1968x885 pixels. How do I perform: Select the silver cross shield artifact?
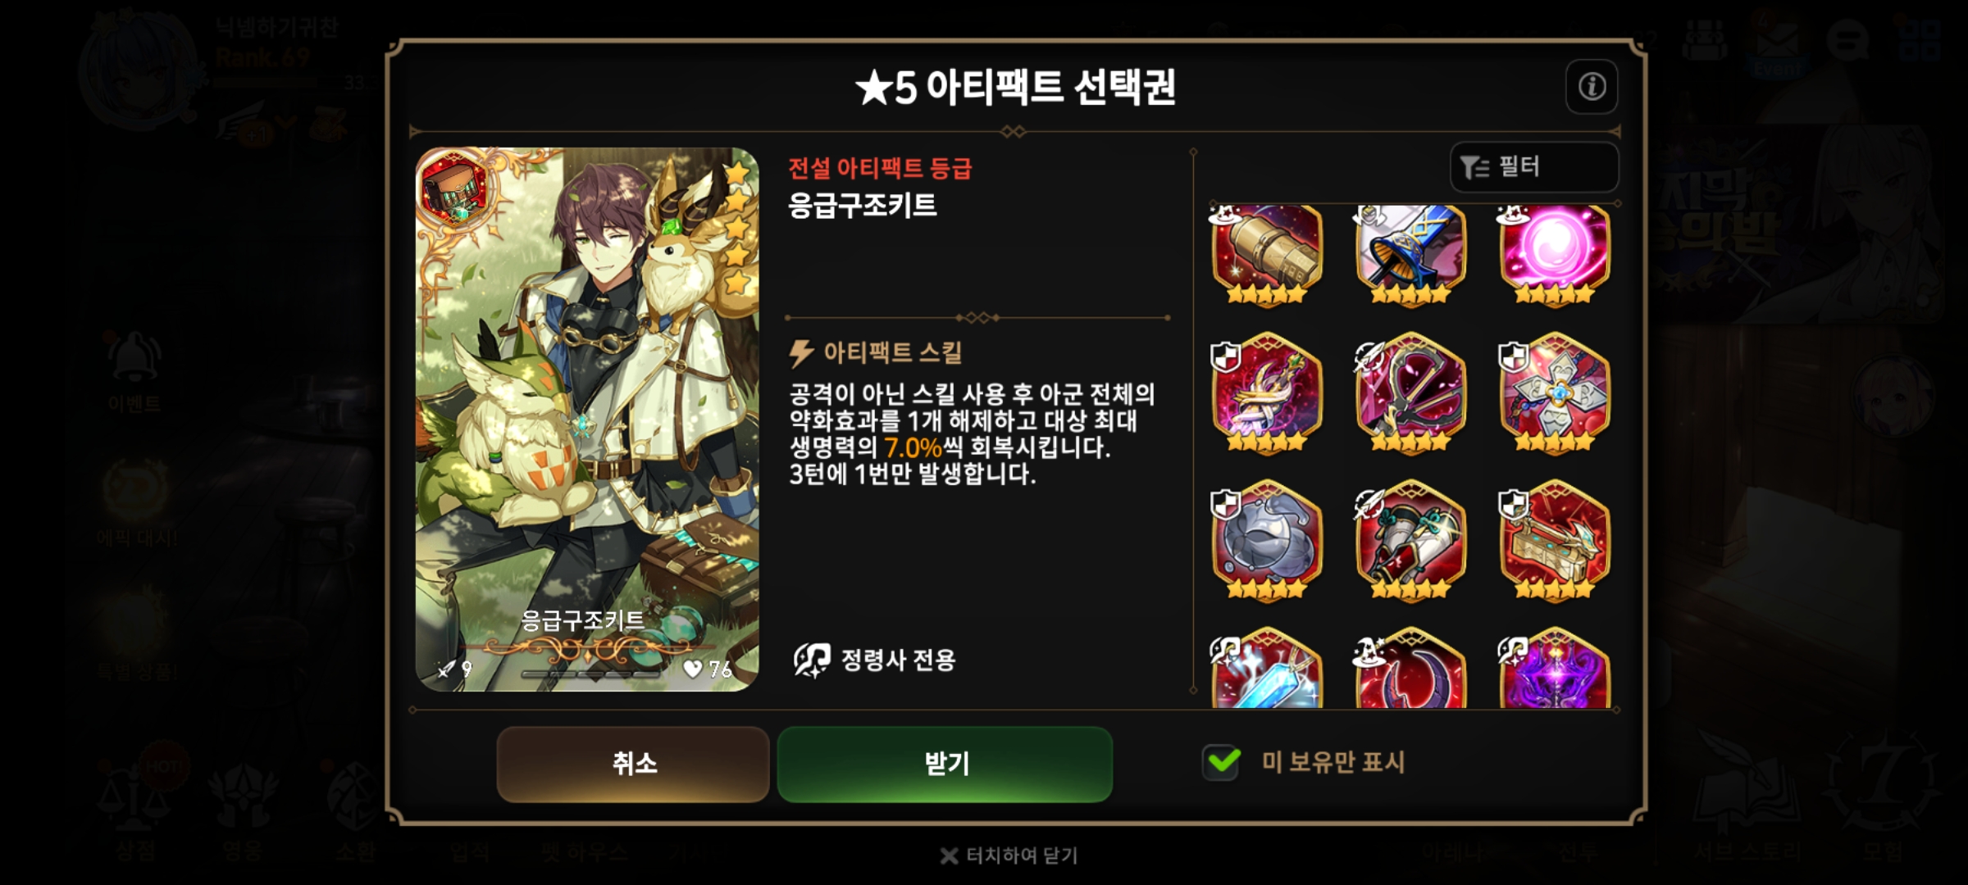[x=1555, y=393]
